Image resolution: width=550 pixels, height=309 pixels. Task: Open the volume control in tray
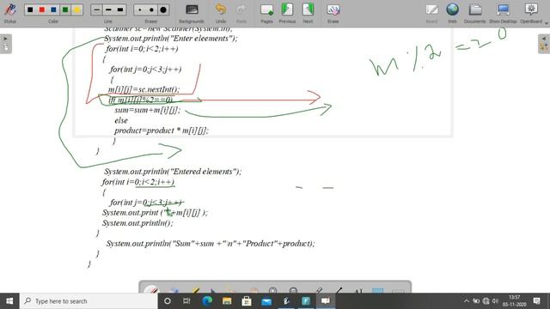click(495, 301)
